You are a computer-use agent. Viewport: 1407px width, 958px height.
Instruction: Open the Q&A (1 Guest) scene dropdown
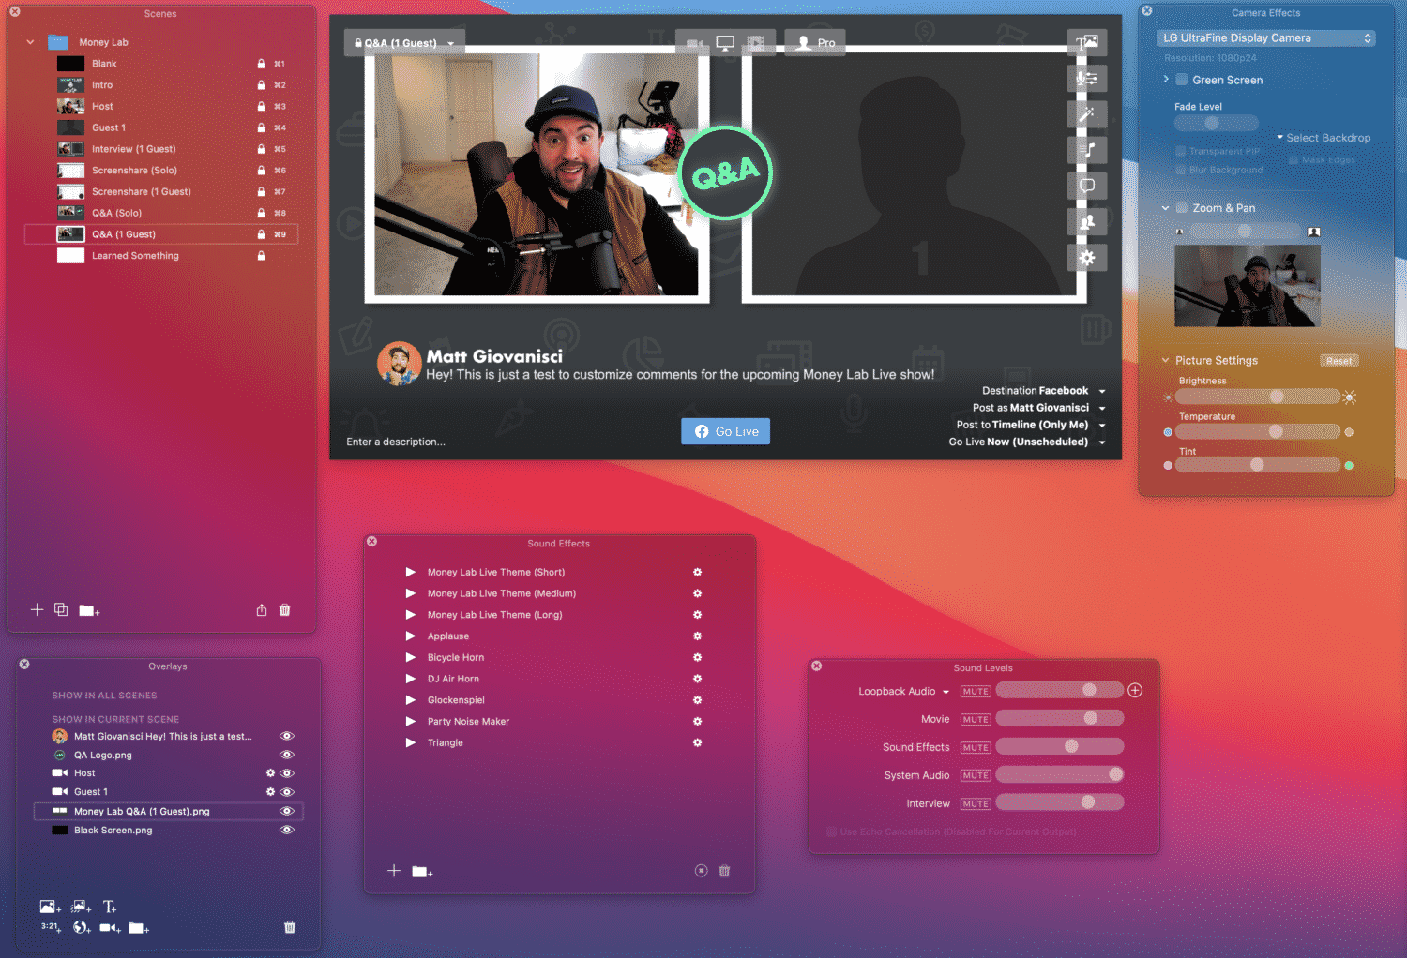[x=405, y=43]
